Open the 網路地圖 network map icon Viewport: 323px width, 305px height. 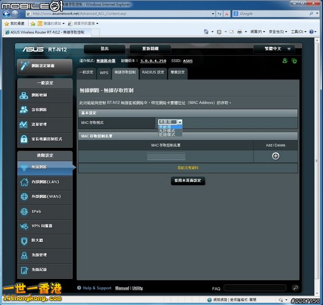pos(24,95)
